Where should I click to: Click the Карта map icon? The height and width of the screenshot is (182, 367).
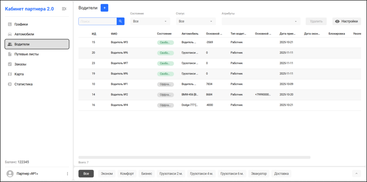tap(10, 74)
